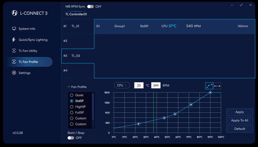258x147 pixels.
Task: Minimize the L-CONNECT window
Action: click(232, 5)
